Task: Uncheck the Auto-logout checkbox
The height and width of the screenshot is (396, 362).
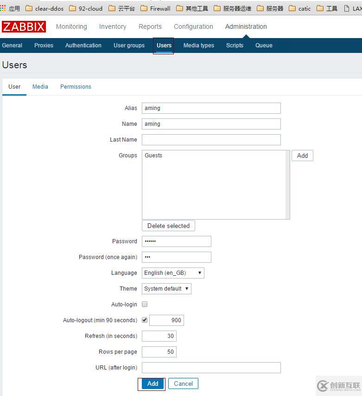Action: (145, 320)
